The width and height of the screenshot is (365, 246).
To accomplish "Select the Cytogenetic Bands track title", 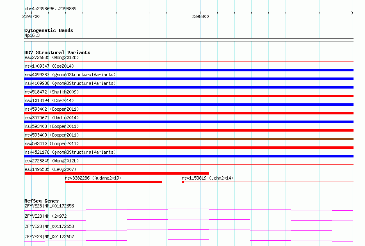I will [49, 30].
